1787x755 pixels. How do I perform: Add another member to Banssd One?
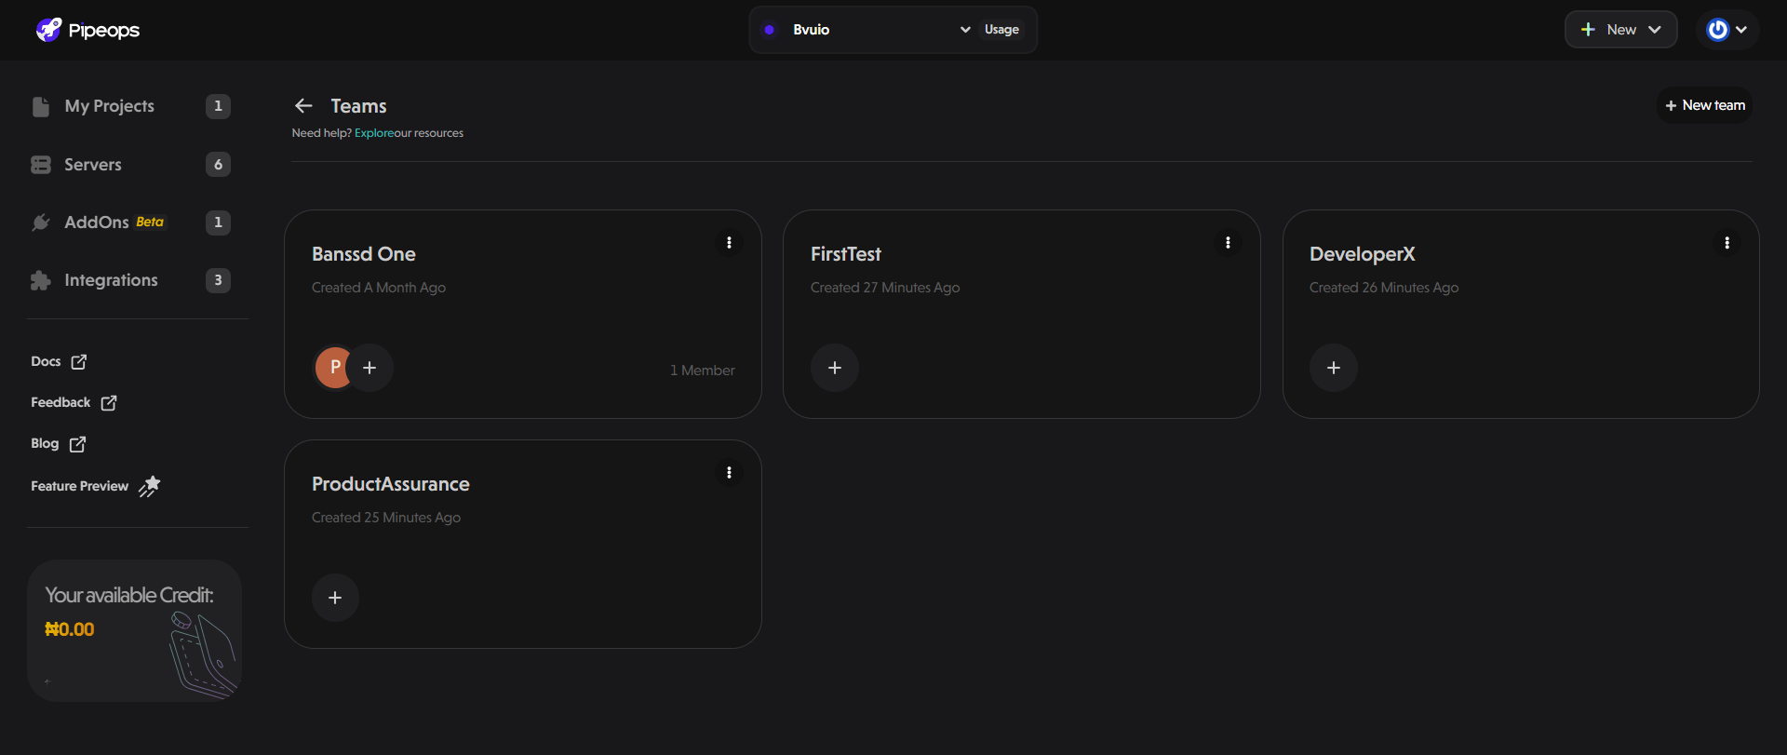tap(369, 368)
